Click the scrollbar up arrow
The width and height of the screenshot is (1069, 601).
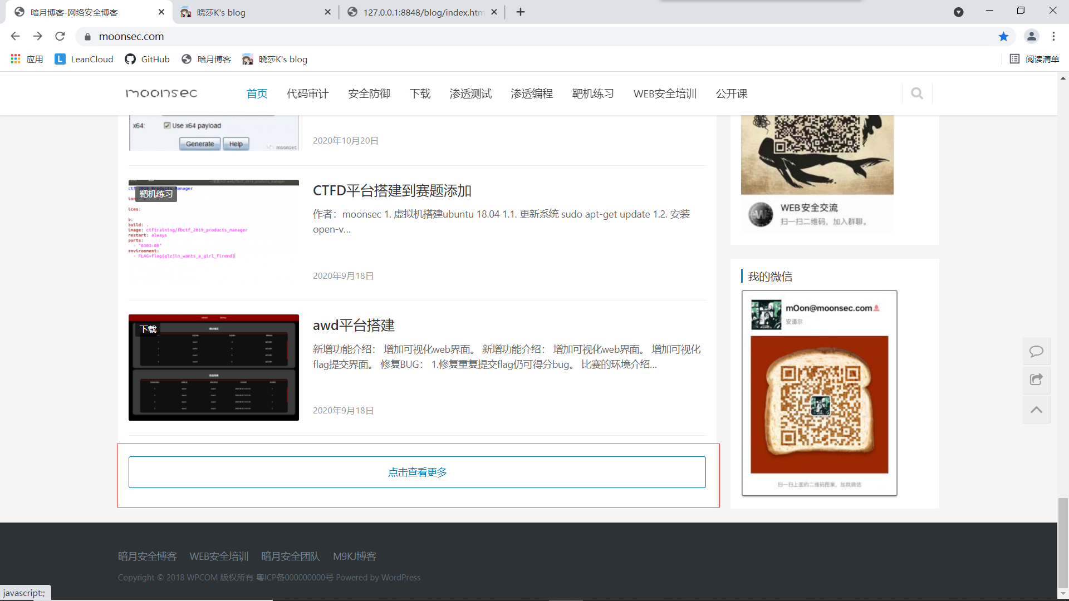coord(1063,78)
